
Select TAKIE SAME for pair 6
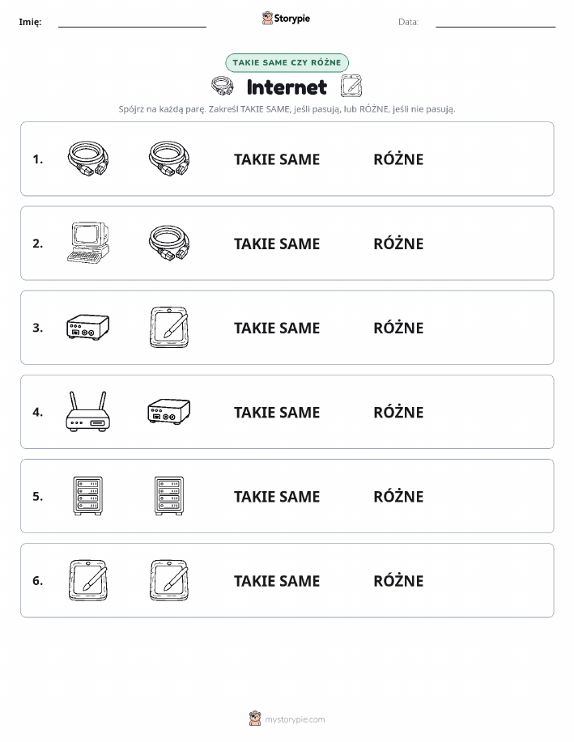click(x=277, y=581)
